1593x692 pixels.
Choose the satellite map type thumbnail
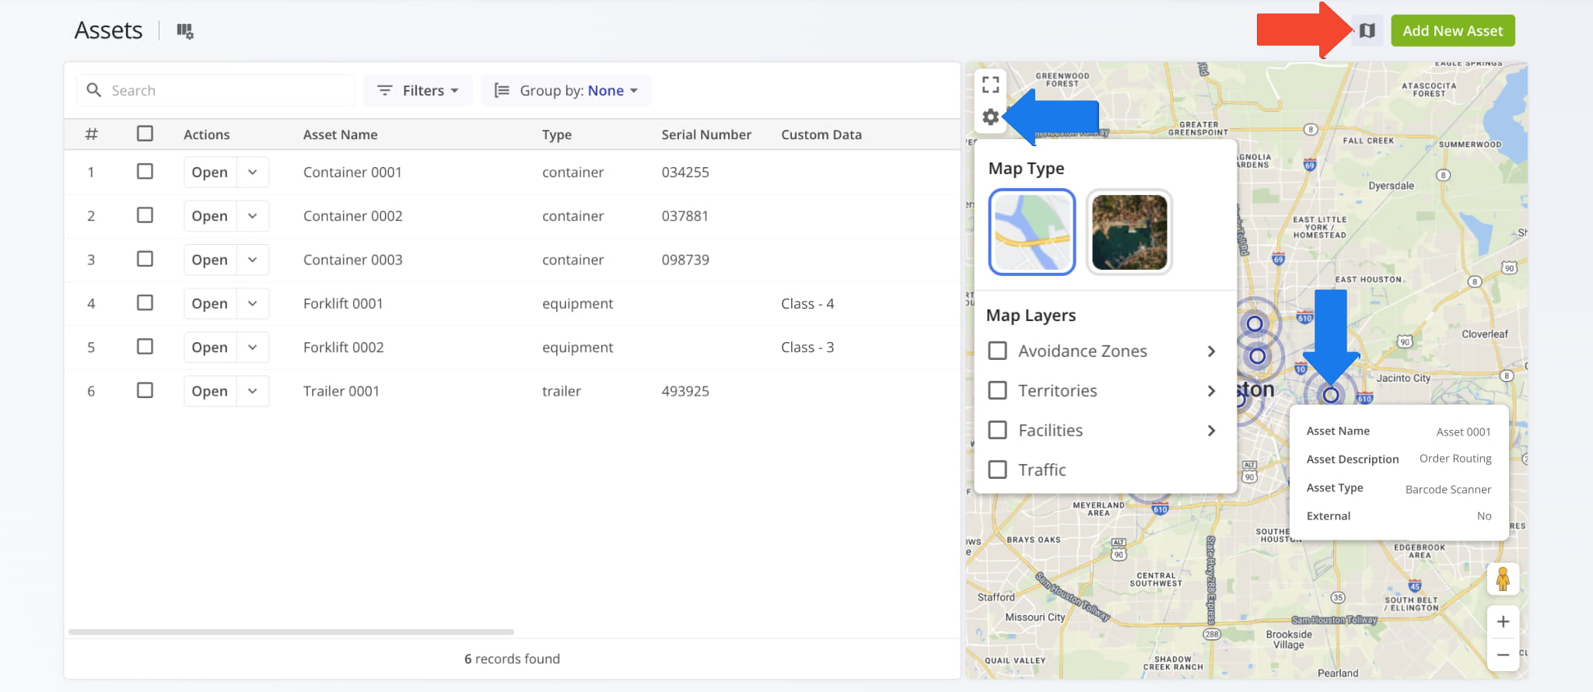1129,232
